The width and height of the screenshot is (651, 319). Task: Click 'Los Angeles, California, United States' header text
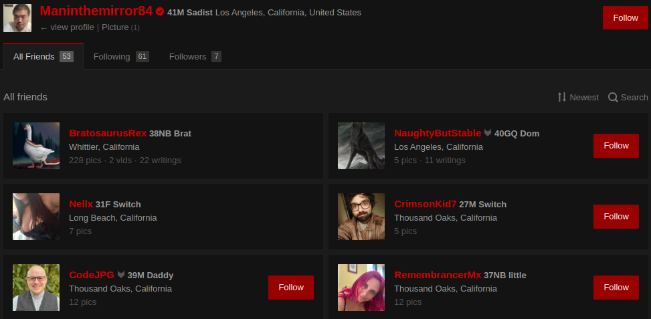[288, 13]
